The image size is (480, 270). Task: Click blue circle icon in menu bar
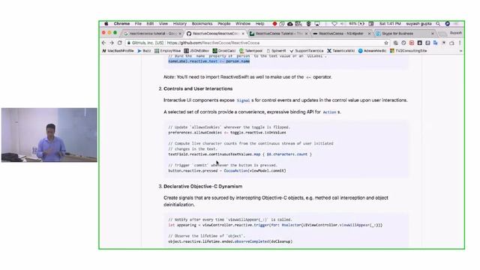[447, 23]
